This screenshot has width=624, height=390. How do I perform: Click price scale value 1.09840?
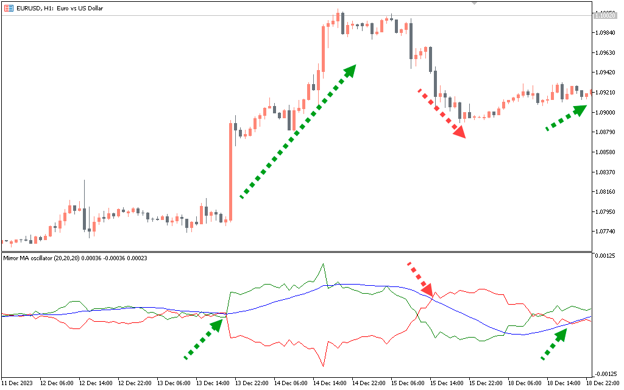[x=605, y=33]
